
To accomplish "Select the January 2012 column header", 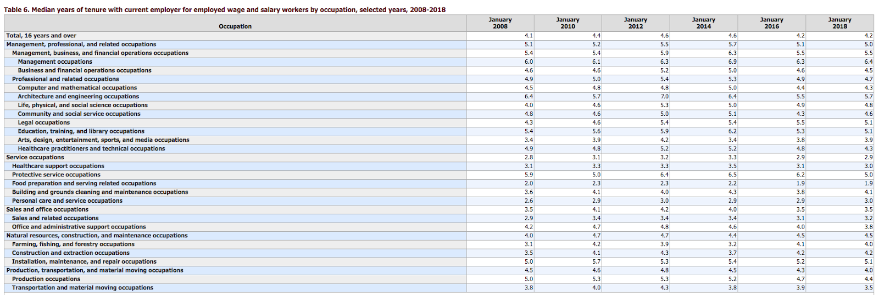I will click(636, 23).
